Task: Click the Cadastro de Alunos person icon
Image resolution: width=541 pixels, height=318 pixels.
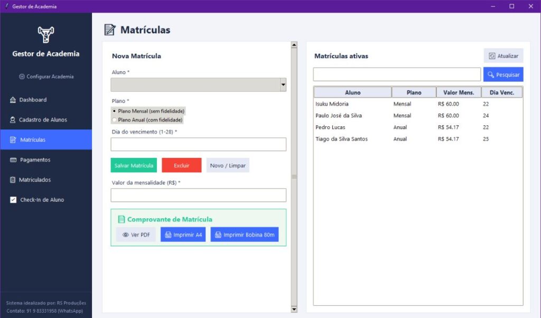Action: click(13, 120)
